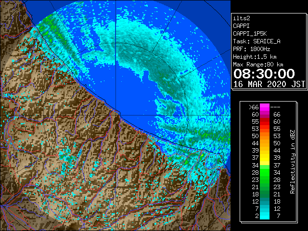
Task: Pick the cyan 2–7 dBZ color swatch
Action: point(265,216)
